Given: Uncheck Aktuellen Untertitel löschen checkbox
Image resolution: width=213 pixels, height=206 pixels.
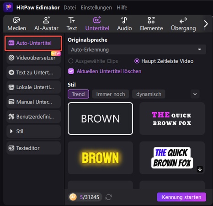Looking at the screenshot, I should [x=71, y=71].
